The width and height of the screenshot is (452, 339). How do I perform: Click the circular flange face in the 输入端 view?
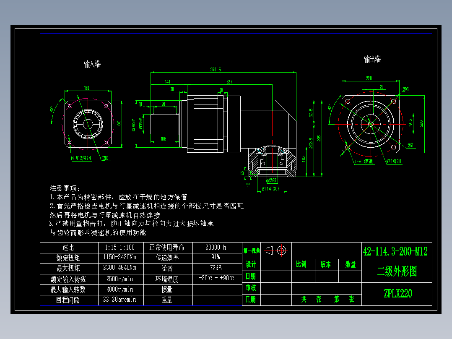tap(88, 125)
